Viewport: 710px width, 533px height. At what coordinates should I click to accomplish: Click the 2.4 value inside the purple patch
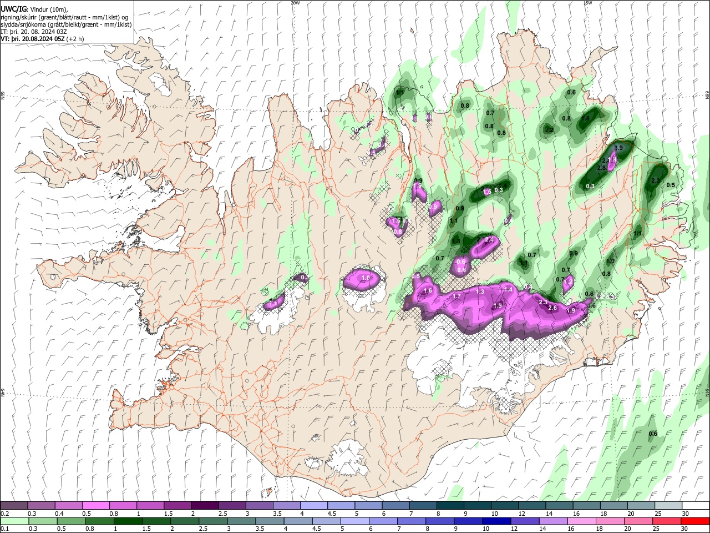pyautogui.click(x=489, y=240)
